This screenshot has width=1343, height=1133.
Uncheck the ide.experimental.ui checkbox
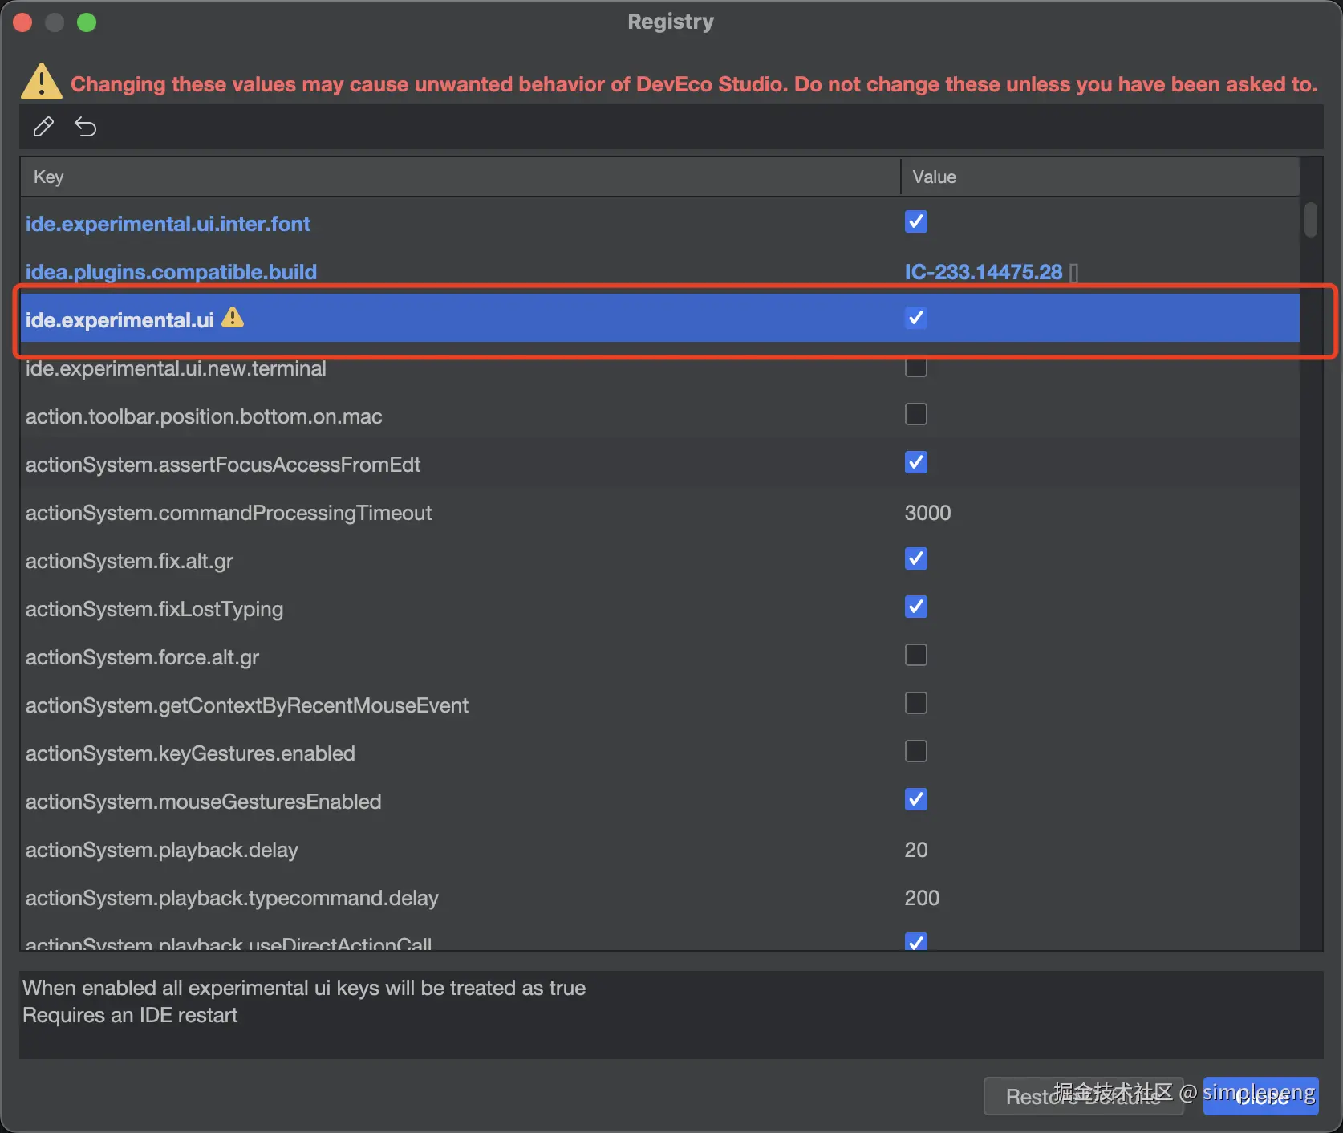point(915,319)
